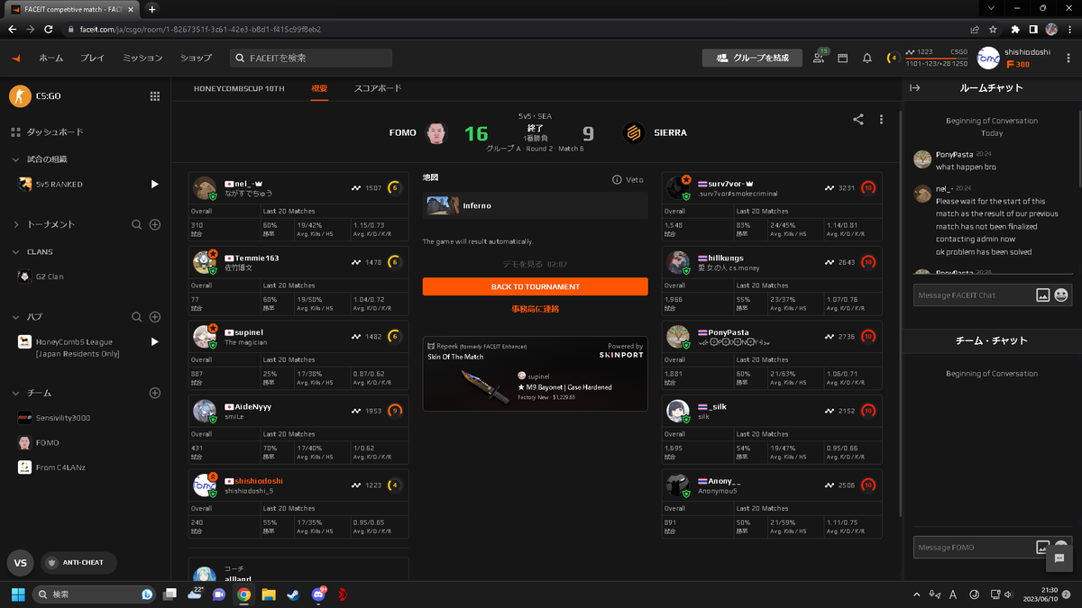Image resolution: width=1082 pixels, height=608 pixels.
Task: Click the VS match indicator button
Action: [x=20, y=563]
